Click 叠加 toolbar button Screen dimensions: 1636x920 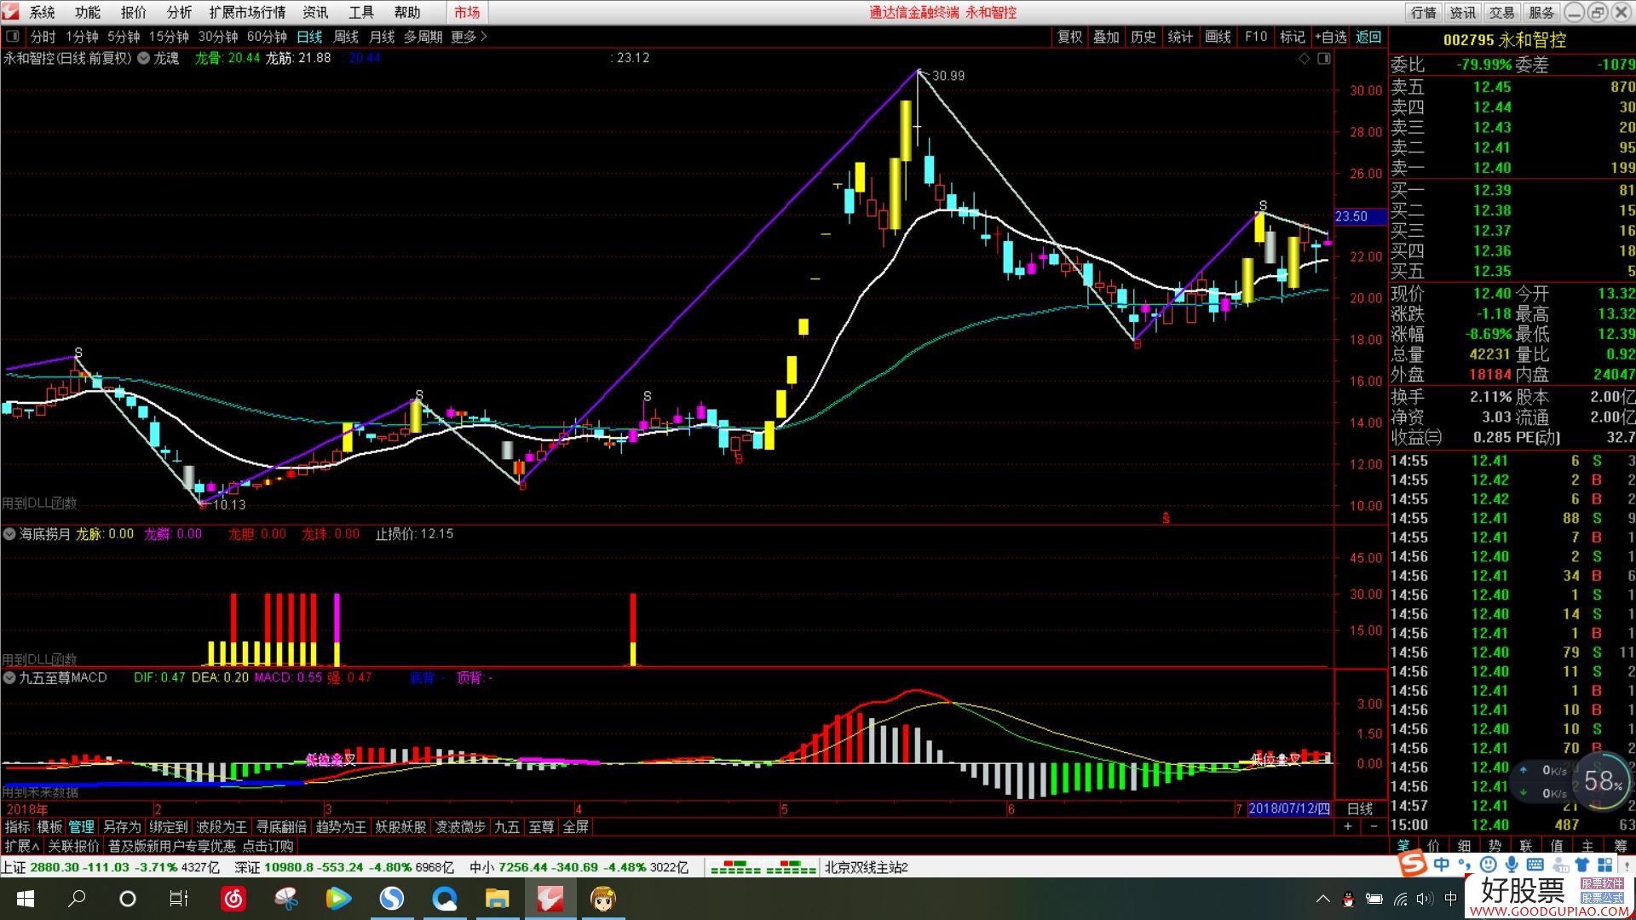pos(1106,37)
